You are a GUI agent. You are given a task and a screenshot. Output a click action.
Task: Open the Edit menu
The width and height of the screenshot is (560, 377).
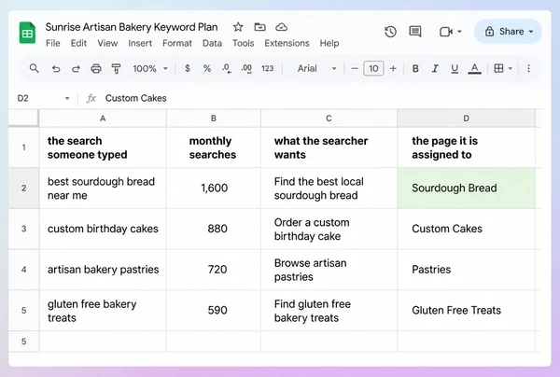[78, 43]
